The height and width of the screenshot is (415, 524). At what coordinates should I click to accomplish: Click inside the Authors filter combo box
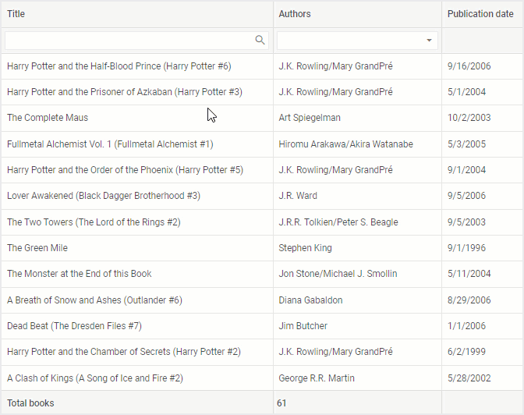tap(357, 41)
